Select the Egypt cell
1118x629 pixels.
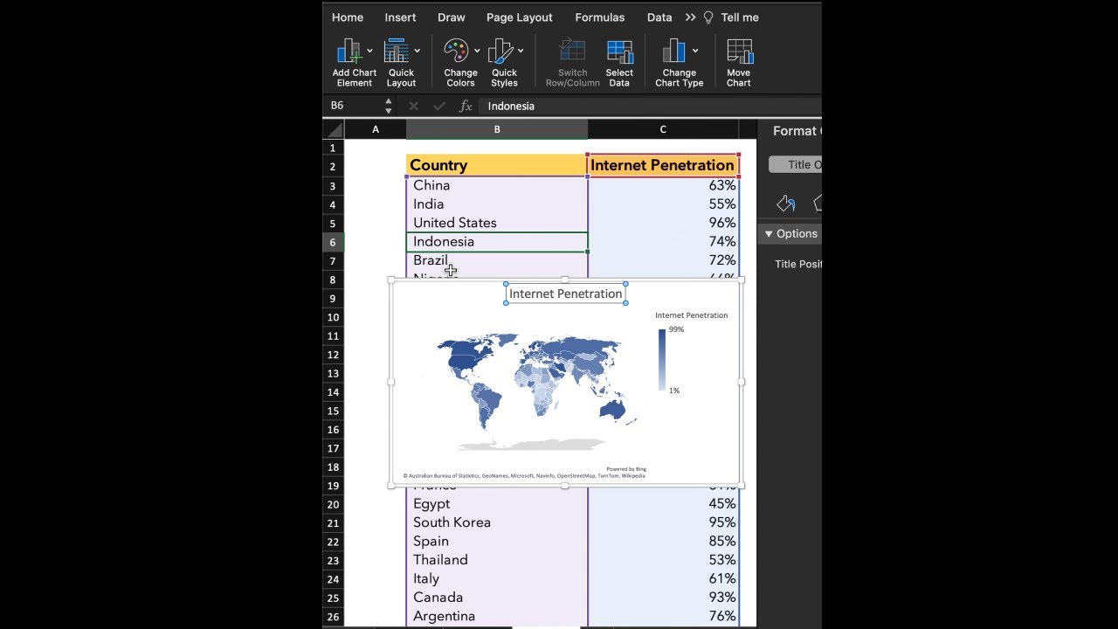coord(497,504)
